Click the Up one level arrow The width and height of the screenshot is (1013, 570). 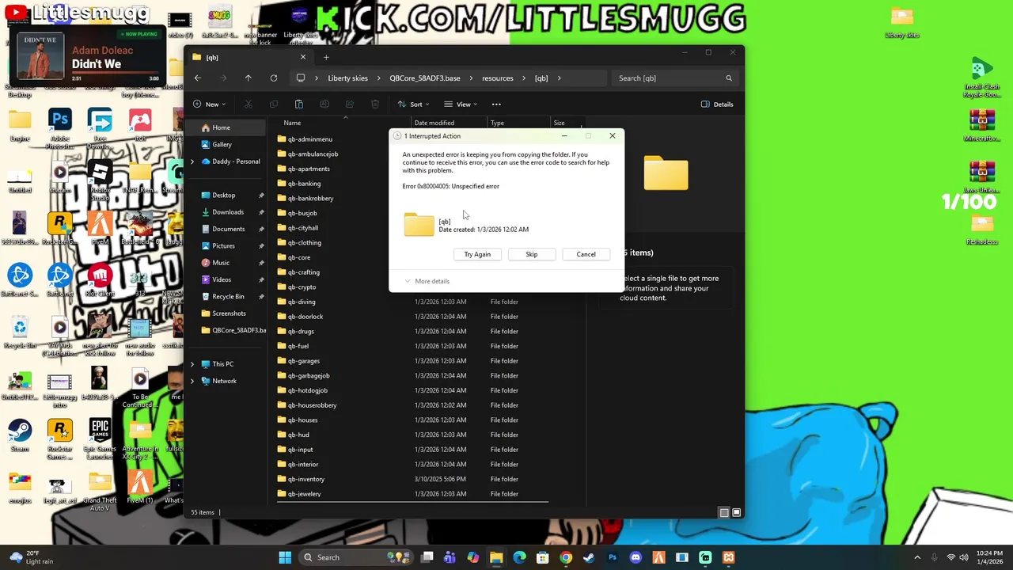(248, 78)
